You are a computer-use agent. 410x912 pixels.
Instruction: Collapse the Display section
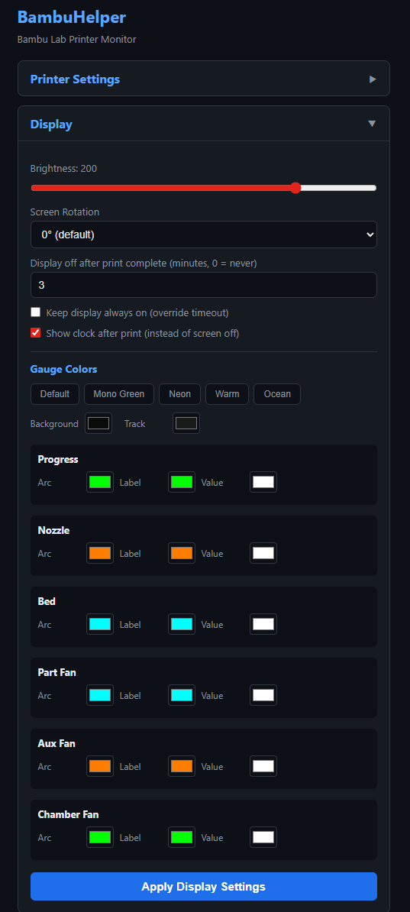(204, 124)
